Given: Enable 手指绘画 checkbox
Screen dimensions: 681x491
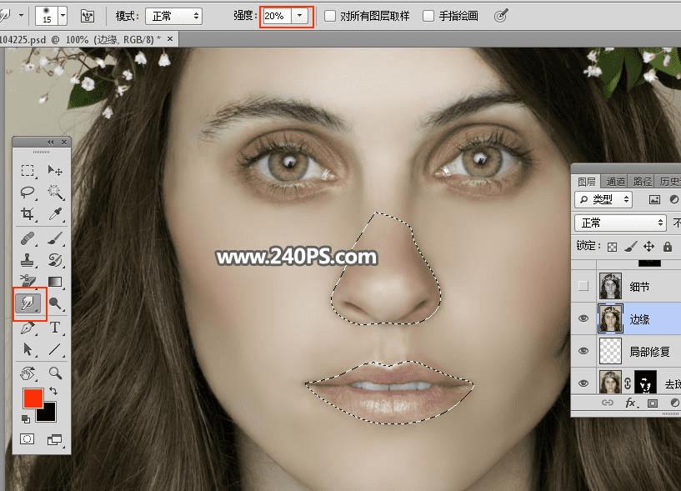Looking at the screenshot, I should (428, 16).
